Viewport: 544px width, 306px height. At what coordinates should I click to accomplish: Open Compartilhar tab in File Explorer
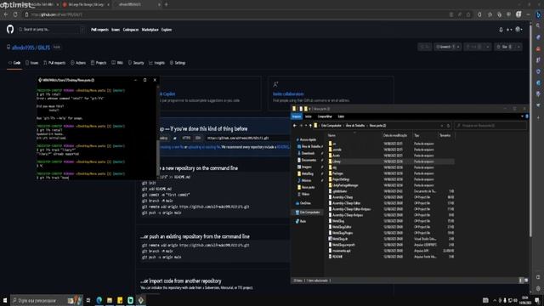[325, 116]
